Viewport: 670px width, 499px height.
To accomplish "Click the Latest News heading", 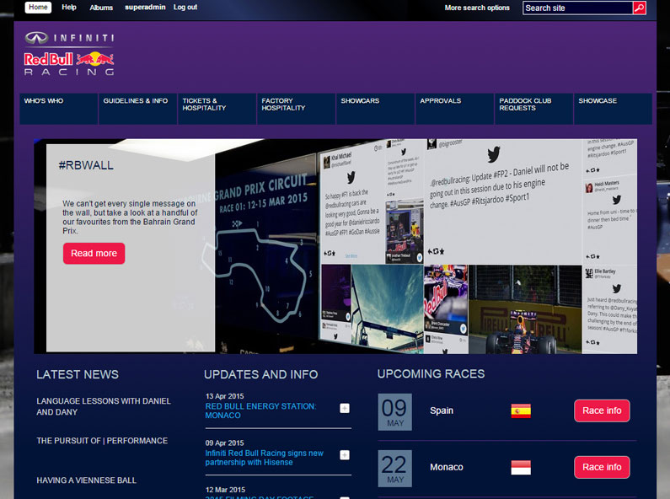I will click(x=78, y=375).
